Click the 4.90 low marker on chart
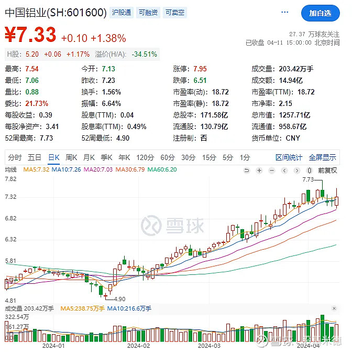This screenshot has width=352, height=352. click(x=119, y=299)
